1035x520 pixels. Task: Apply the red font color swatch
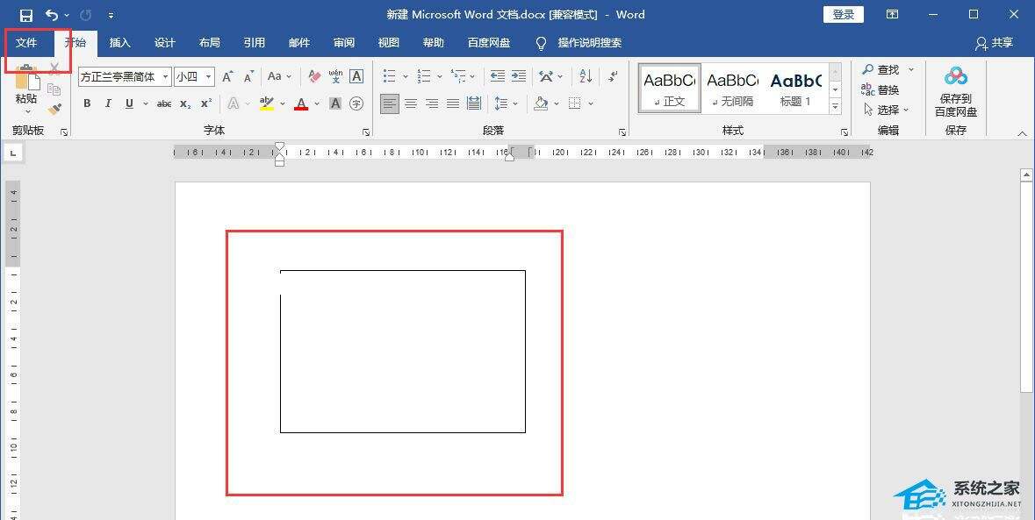coord(301,103)
